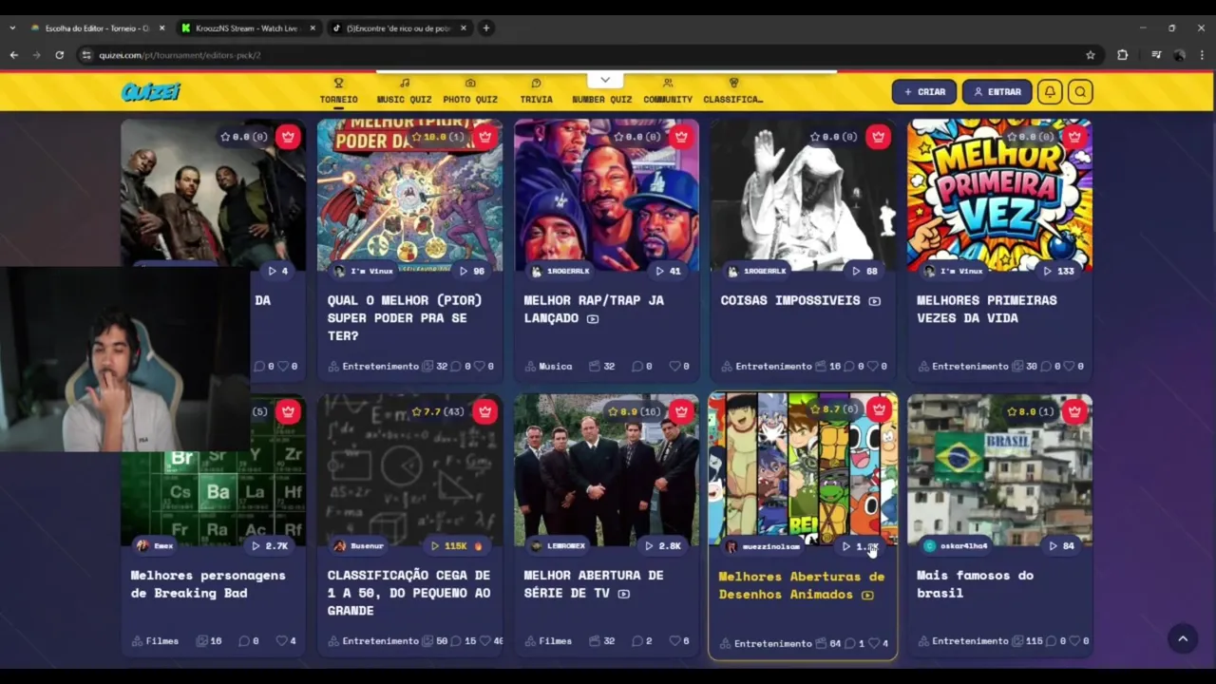Click the 7.7 star rating on chalkboard card

[x=437, y=411]
